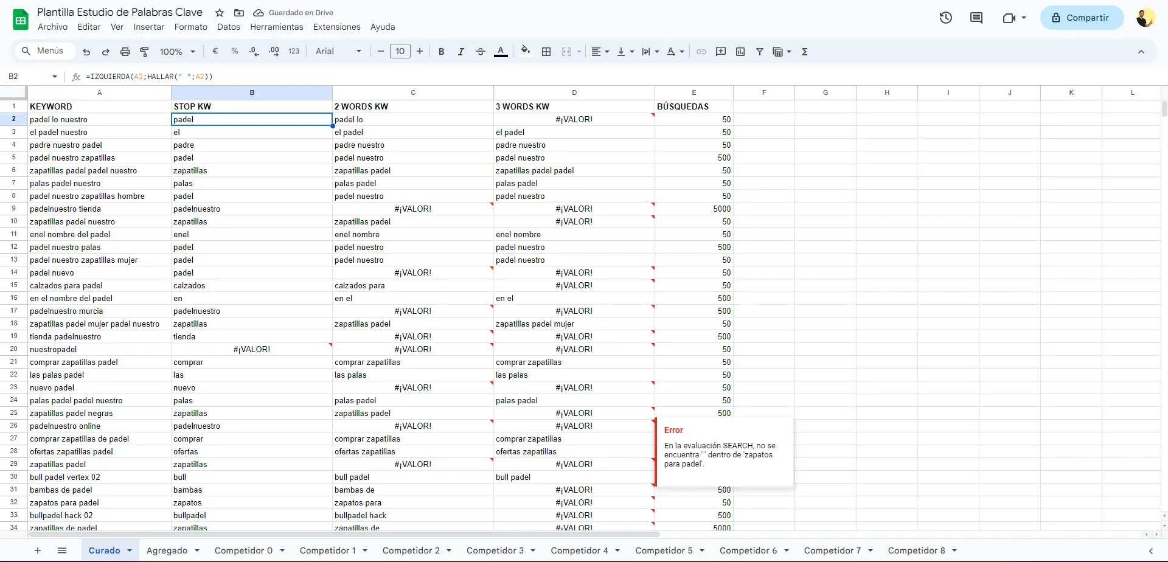Open the Arial font dropdown
Image resolution: width=1168 pixels, height=562 pixels.
pyautogui.click(x=338, y=52)
